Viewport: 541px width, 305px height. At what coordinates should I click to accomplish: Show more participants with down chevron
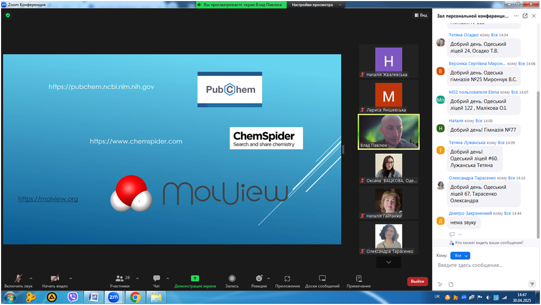point(389,262)
